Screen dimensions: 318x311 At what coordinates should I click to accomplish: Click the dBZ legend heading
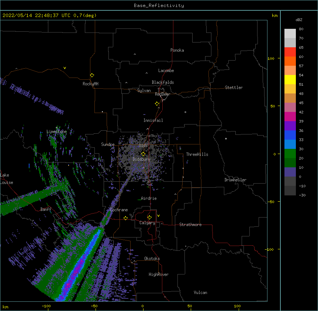pyautogui.click(x=299, y=20)
